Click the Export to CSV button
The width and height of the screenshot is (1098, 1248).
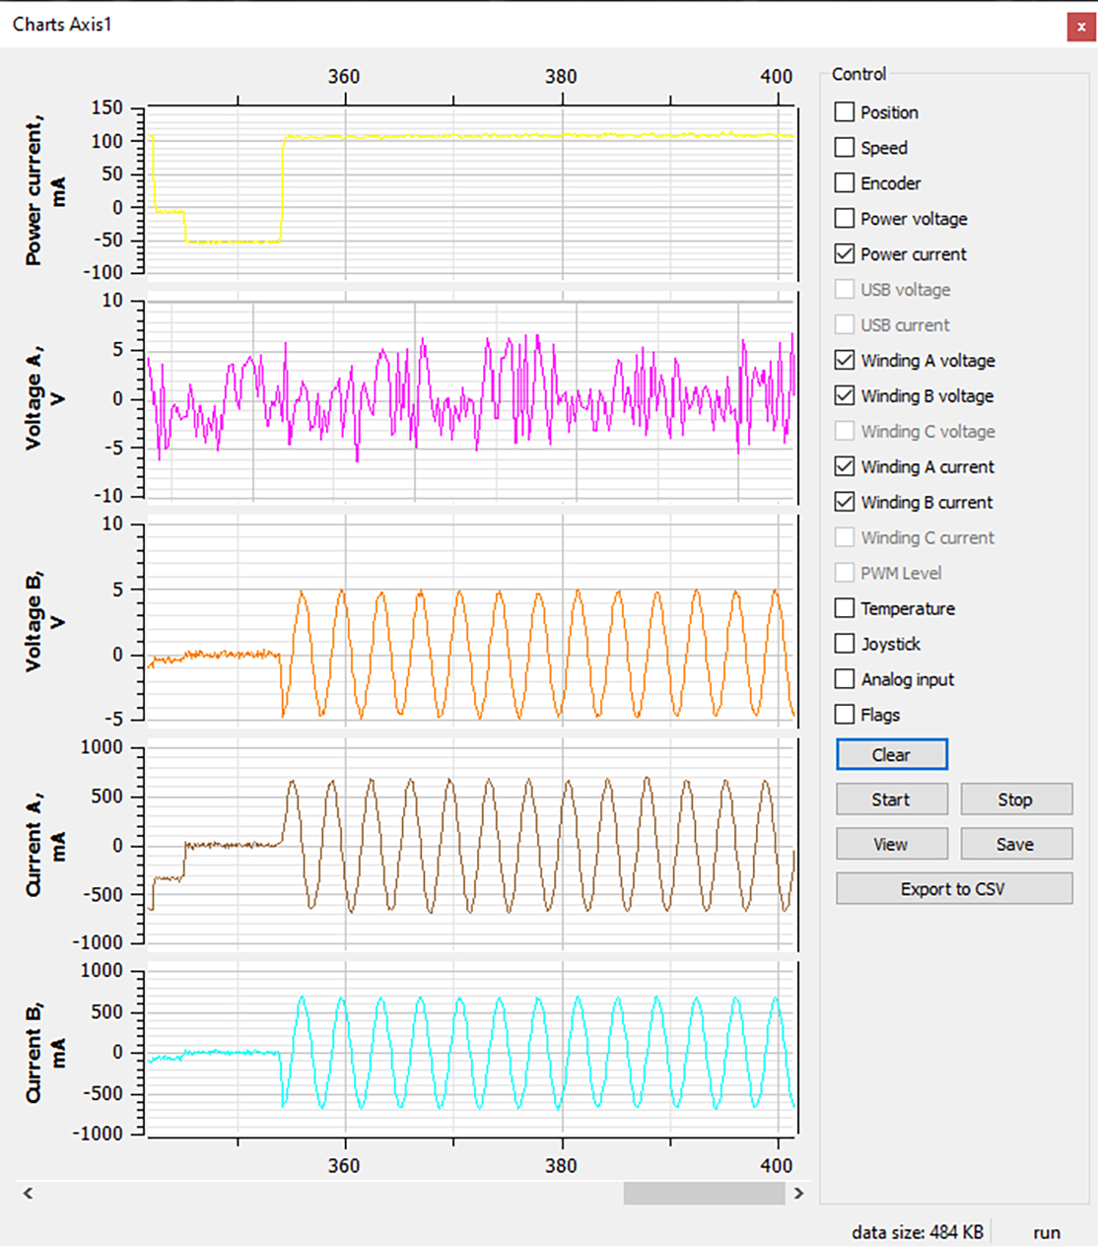point(953,889)
